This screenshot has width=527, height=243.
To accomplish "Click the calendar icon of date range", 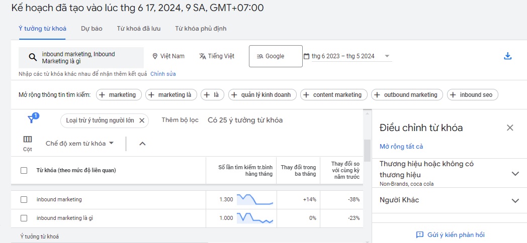I will tap(306, 56).
